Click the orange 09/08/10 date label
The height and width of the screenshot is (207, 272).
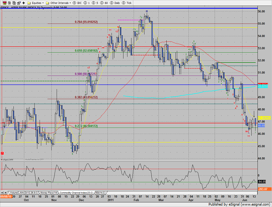pyautogui.click(x=6, y=196)
